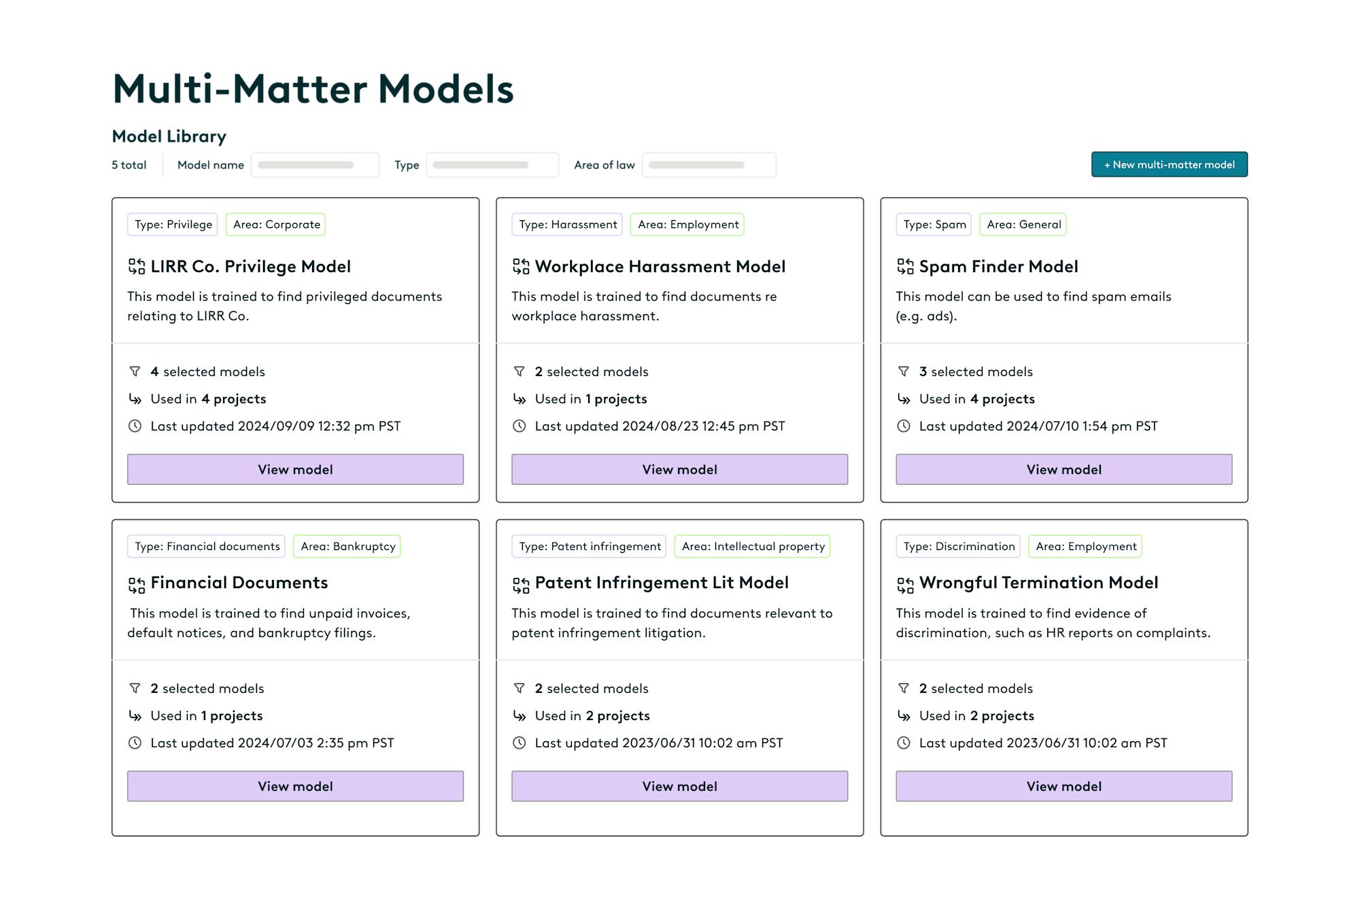Click the 'Area: Corporate' tag
The height and width of the screenshot is (907, 1360).
(276, 224)
